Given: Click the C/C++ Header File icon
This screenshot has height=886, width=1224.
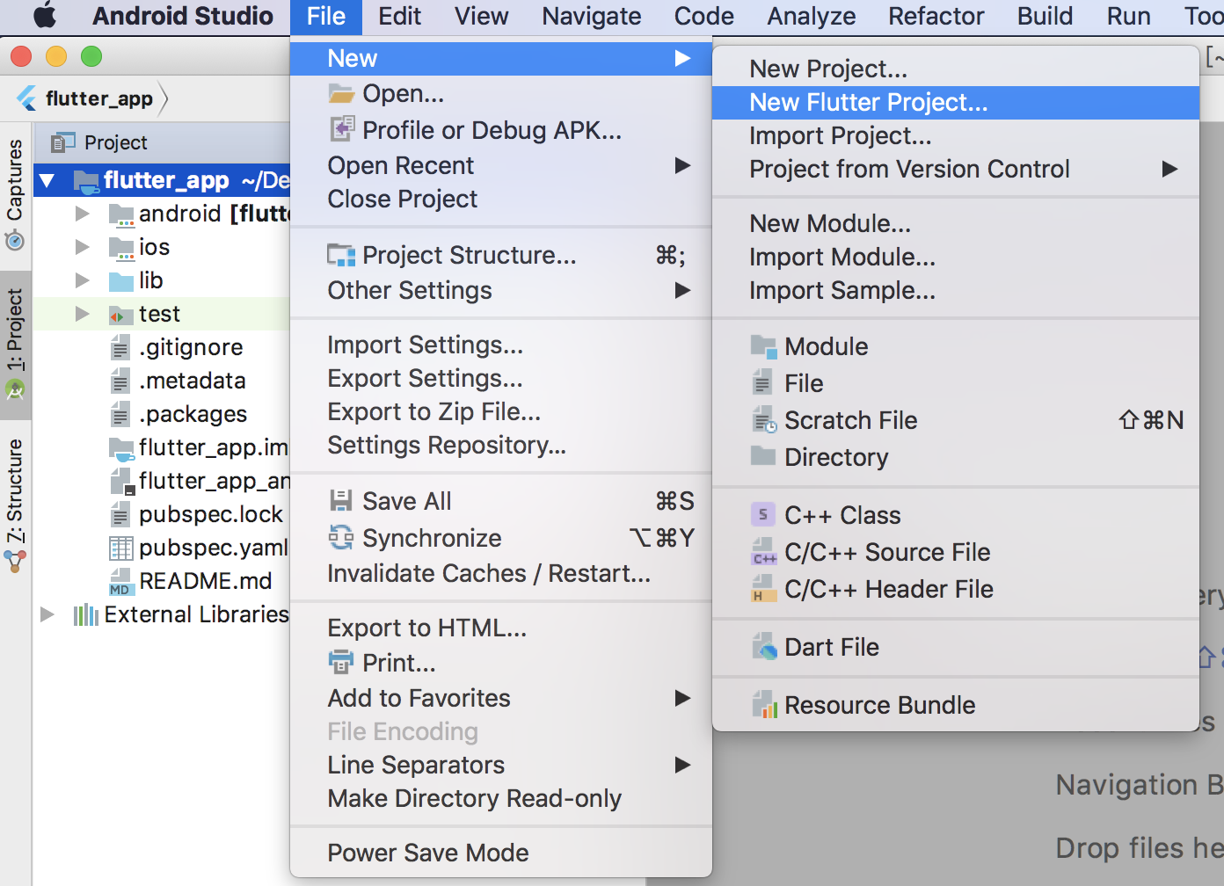Looking at the screenshot, I should pos(764,589).
